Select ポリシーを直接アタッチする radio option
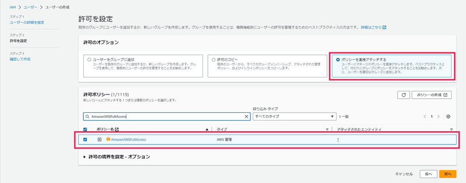 click(x=337, y=60)
